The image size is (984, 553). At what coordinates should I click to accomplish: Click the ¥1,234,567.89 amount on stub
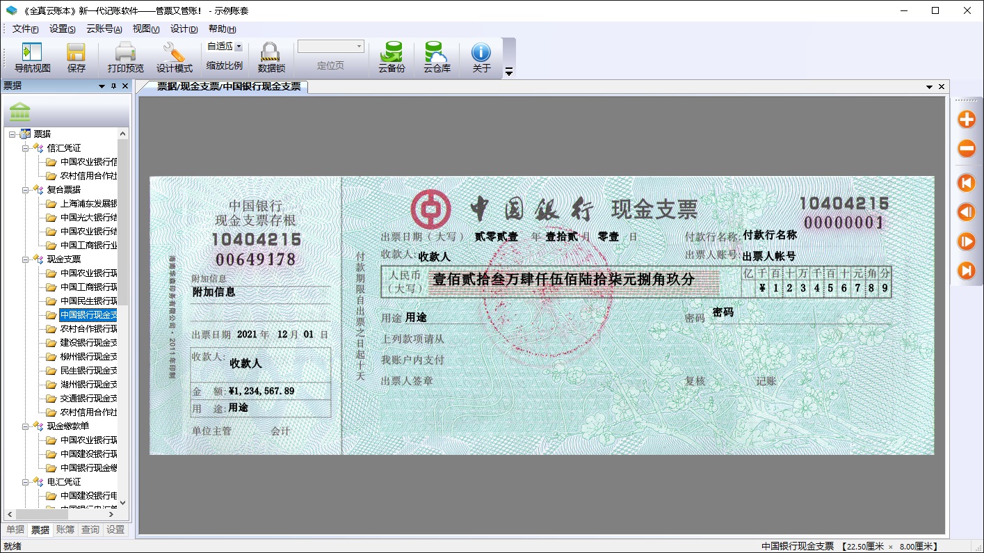[261, 391]
